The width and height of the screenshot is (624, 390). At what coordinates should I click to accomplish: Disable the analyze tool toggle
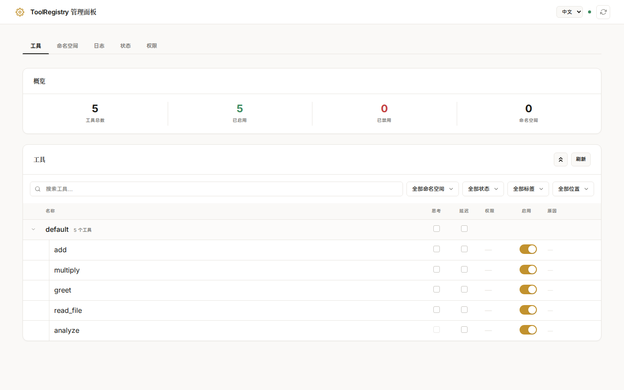pyautogui.click(x=528, y=330)
